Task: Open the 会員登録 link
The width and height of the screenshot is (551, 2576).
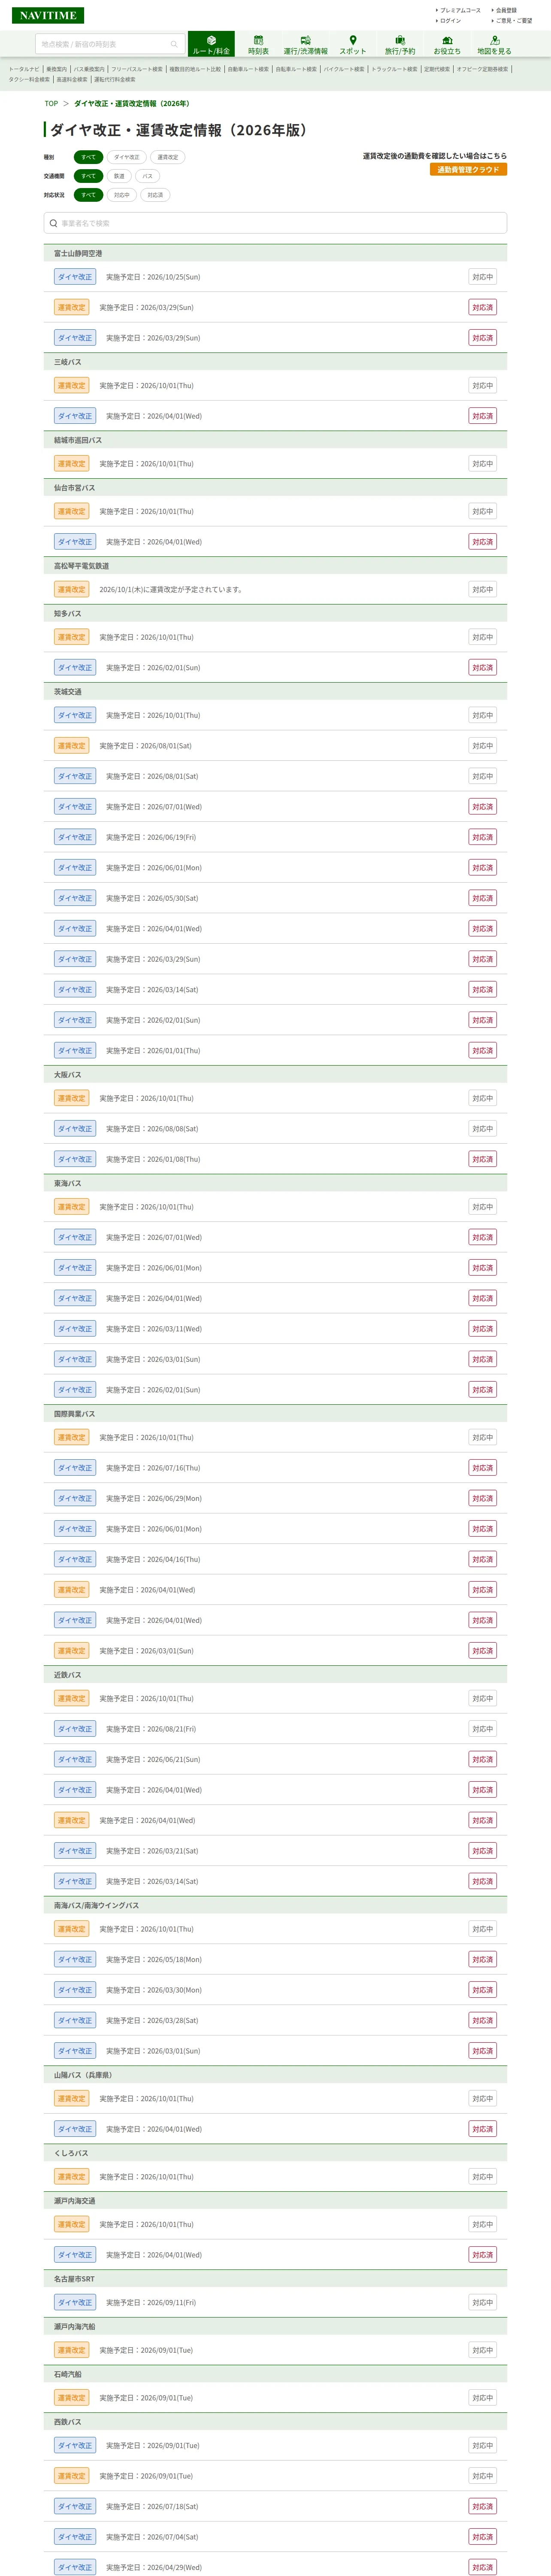Action: pyautogui.click(x=506, y=10)
